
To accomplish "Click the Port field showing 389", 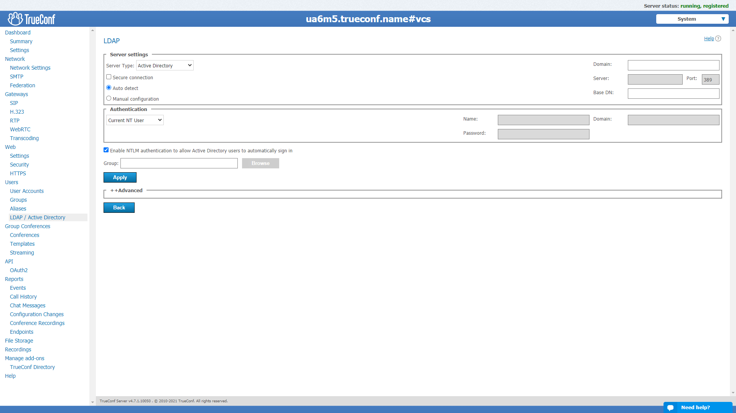I will tap(711, 80).
